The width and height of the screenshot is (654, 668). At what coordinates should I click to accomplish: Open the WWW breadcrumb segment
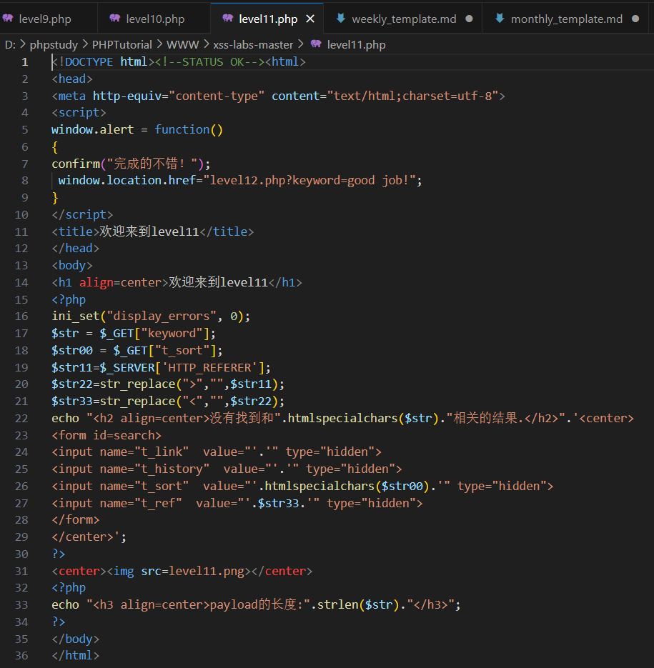coord(182,45)
